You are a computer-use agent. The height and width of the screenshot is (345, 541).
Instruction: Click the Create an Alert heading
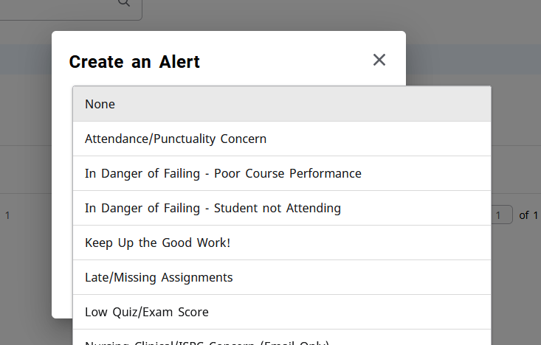point(134,62)
